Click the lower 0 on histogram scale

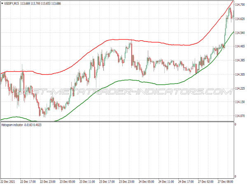(235, 176)
